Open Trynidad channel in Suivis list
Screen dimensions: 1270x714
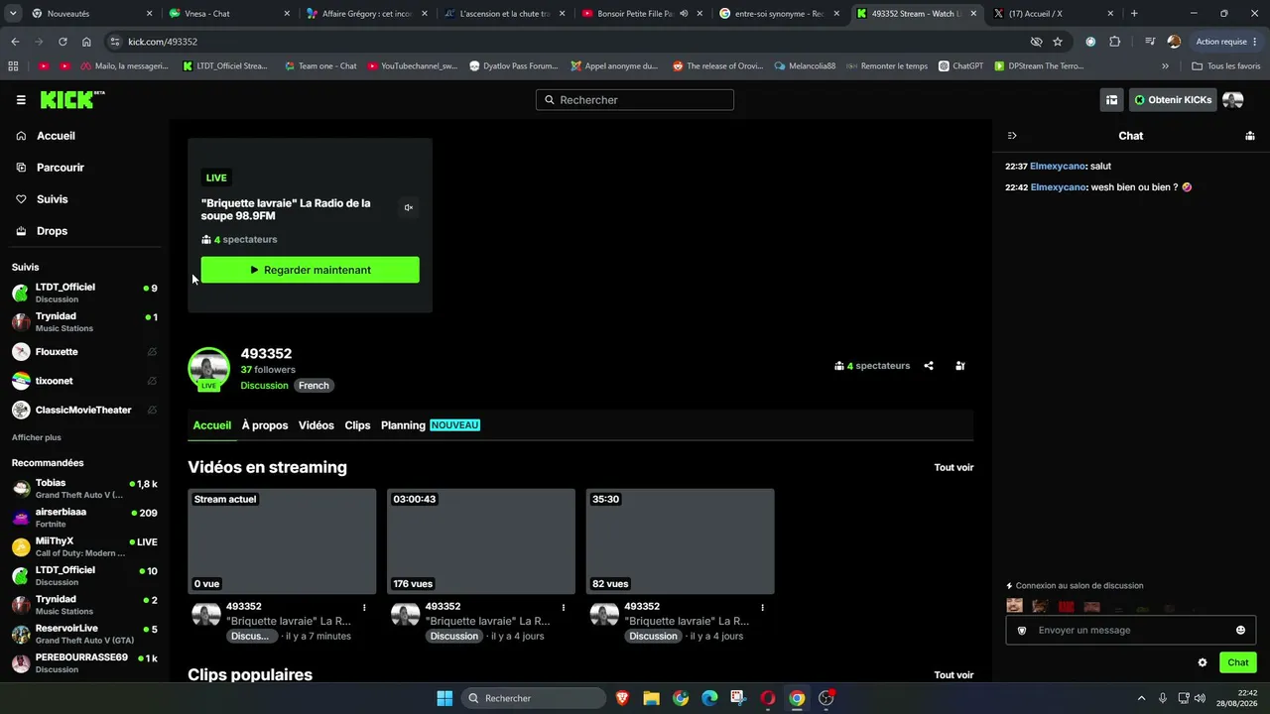click(x=84, y=322)
